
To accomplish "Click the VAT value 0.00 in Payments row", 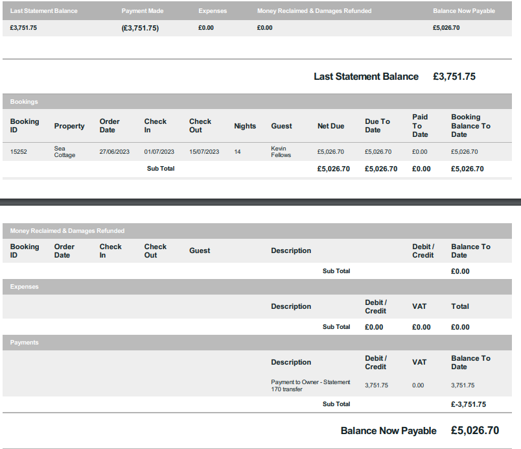I will coord(418,385).
